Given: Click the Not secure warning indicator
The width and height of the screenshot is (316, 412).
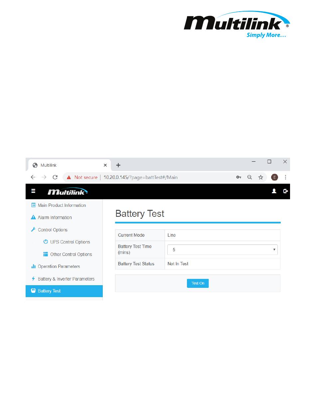Looking at the screenshot, I should point(82,177).
